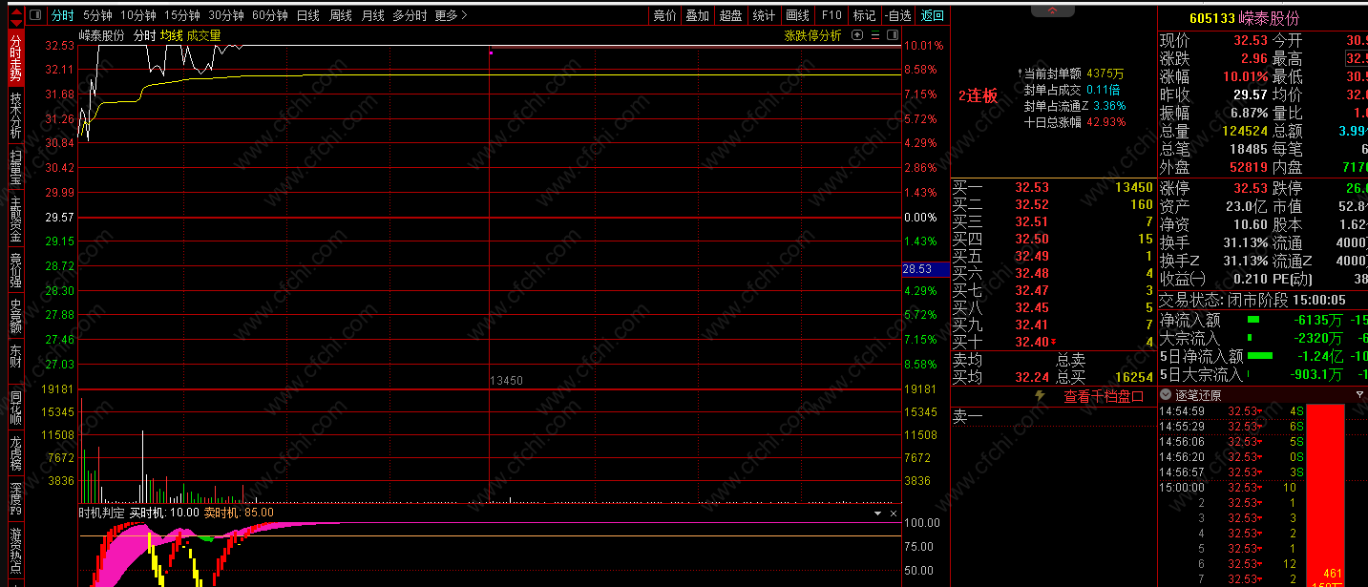Open the 涨跌停分析 link
Viewport: 1368px width, 587px height.
(x=812, y=35)
